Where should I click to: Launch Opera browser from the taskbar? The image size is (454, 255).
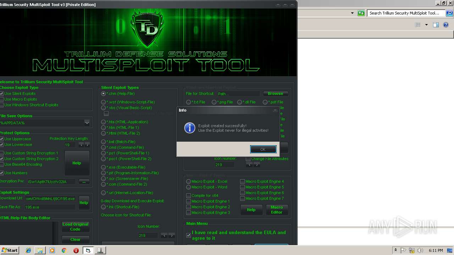point(76,250)
